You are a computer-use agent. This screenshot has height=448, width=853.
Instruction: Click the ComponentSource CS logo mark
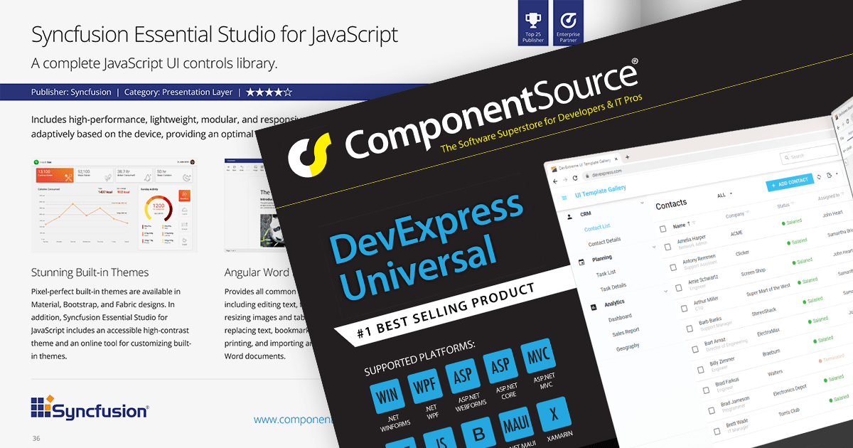tap(311, 154)
